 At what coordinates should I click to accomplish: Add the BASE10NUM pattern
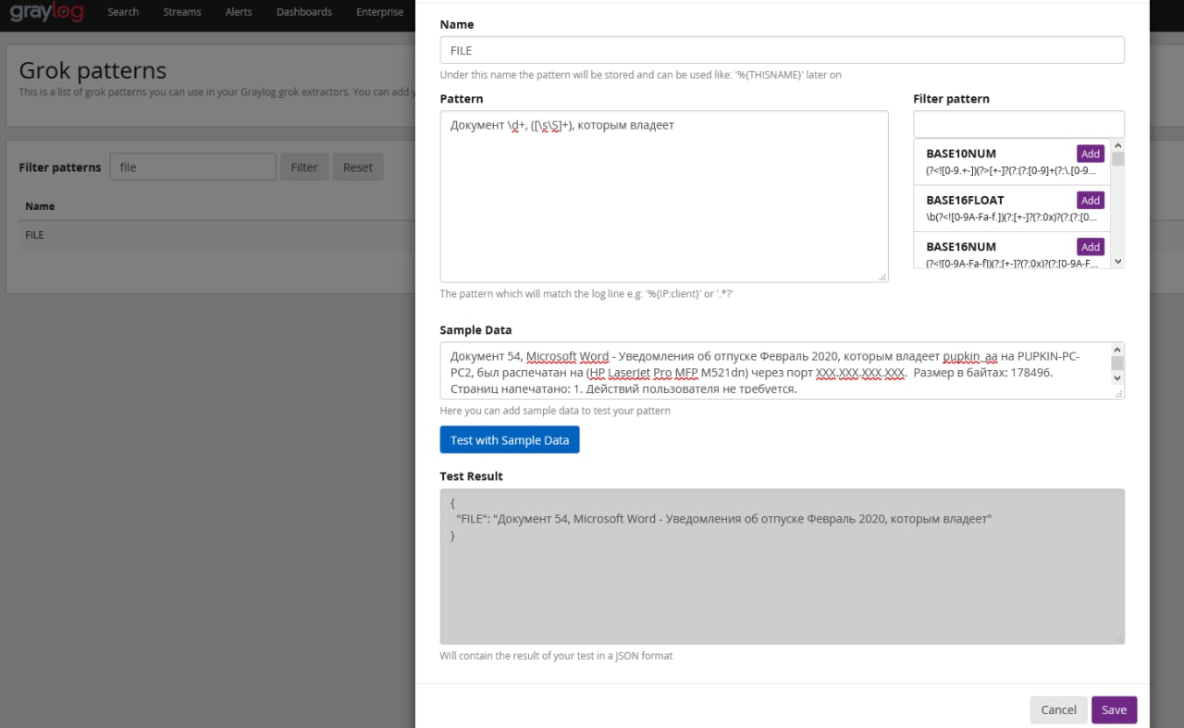point(1090,154)
